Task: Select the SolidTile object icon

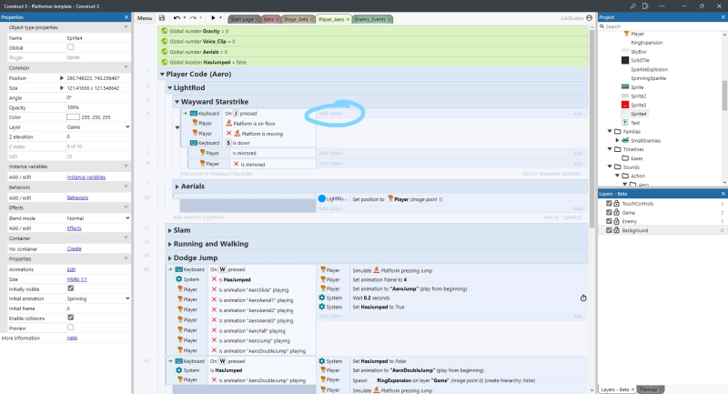Action: tap(625, 60)
